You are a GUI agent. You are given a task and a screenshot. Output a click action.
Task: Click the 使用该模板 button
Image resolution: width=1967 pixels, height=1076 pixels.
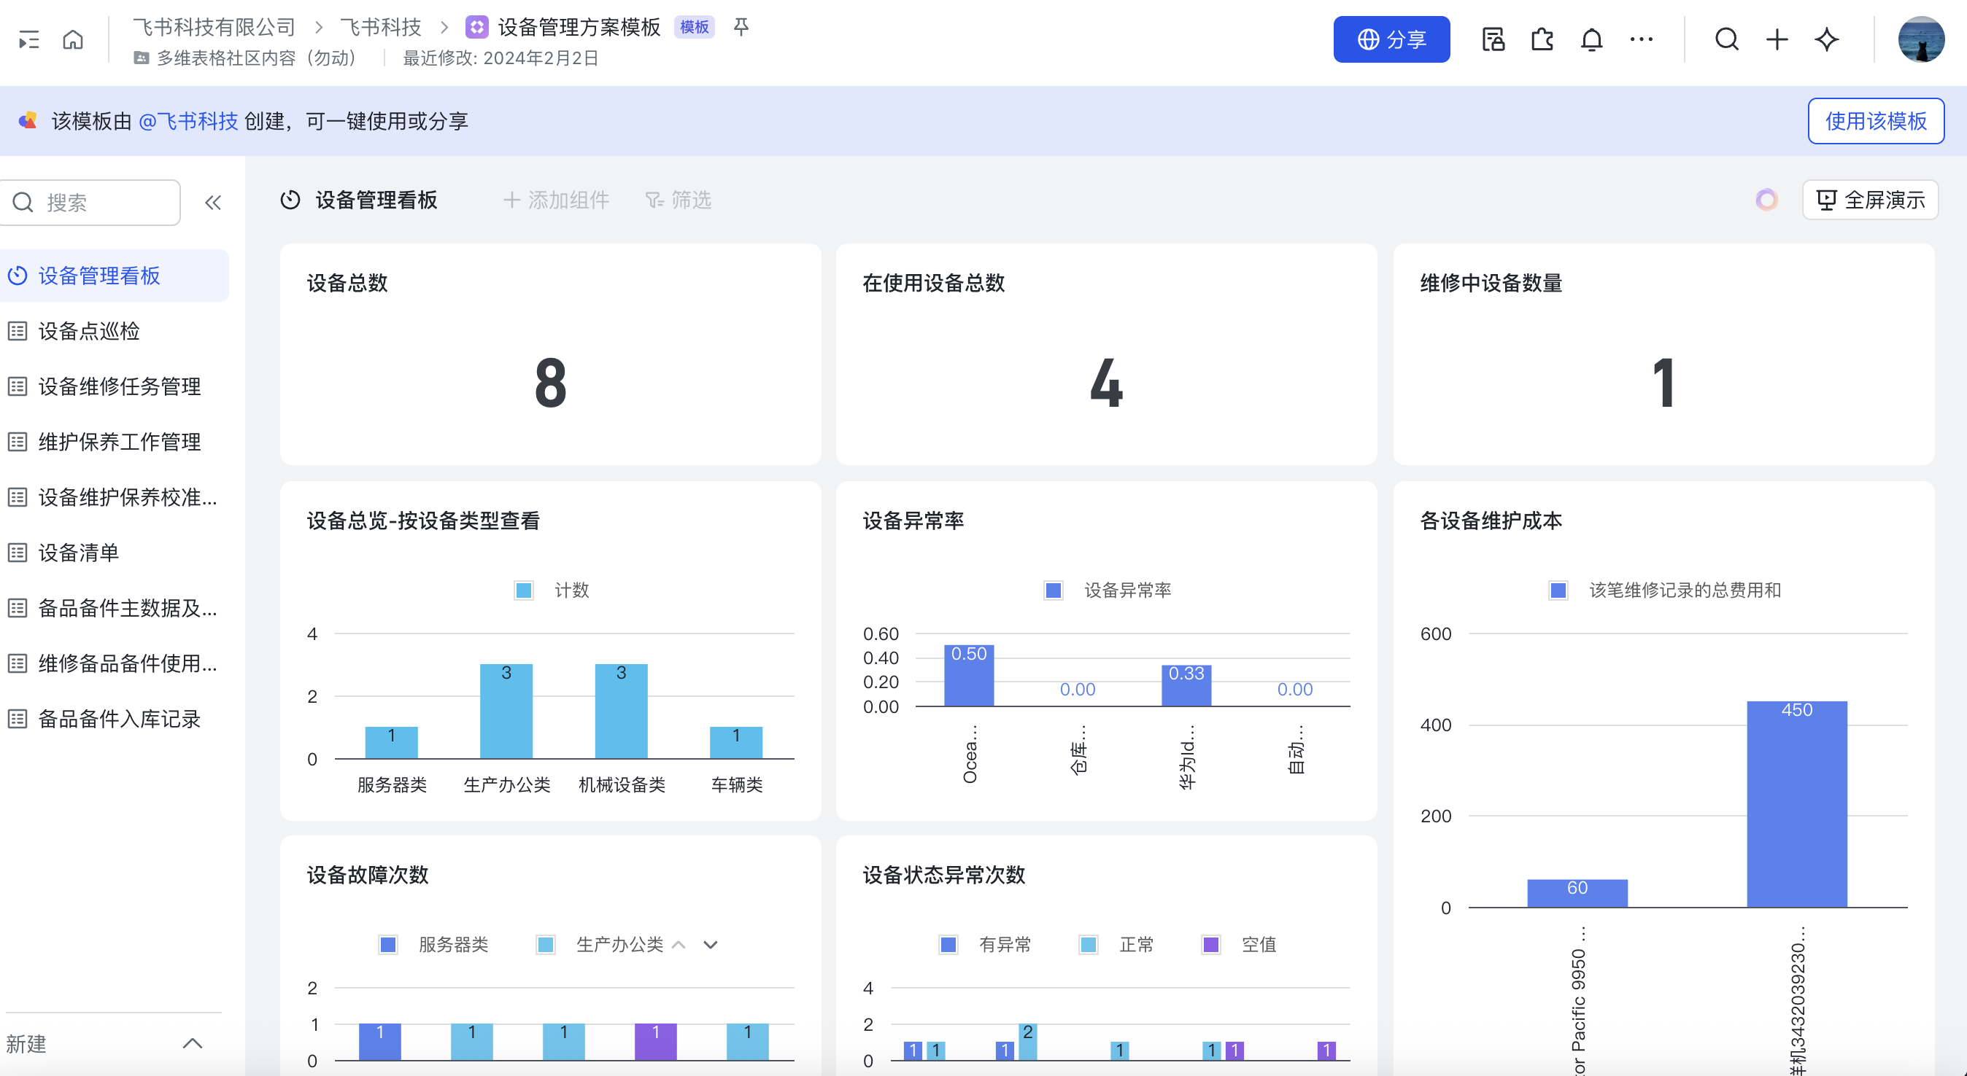click(x=1875, y=120)
